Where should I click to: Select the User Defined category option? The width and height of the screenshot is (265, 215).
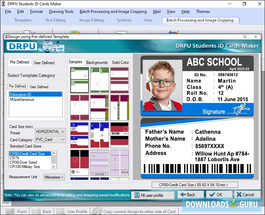[x=39, y=86]
